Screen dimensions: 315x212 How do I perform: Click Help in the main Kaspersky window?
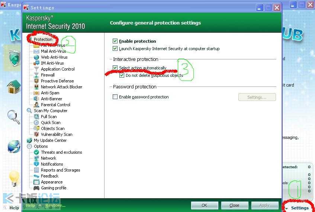click(x=14, y=208)
